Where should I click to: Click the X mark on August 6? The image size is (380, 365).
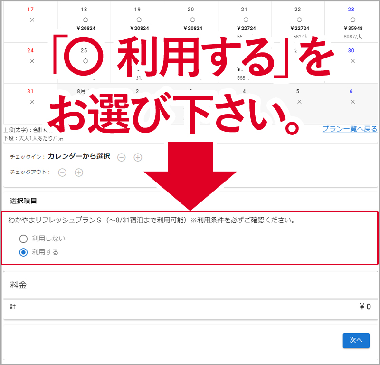[352, 102]
